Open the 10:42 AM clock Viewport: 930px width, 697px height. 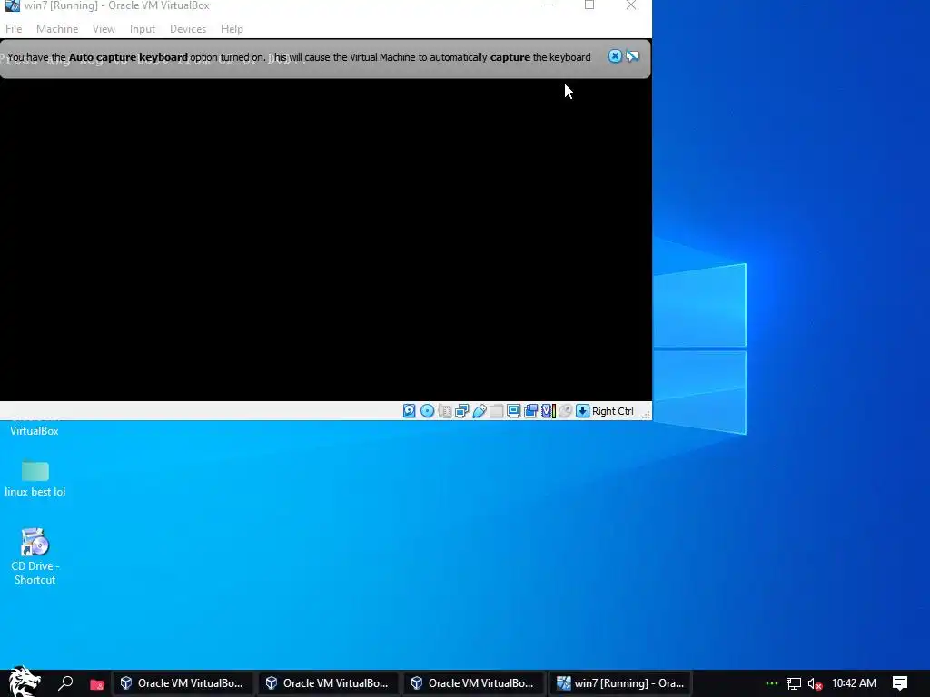(x=854, y=683)
